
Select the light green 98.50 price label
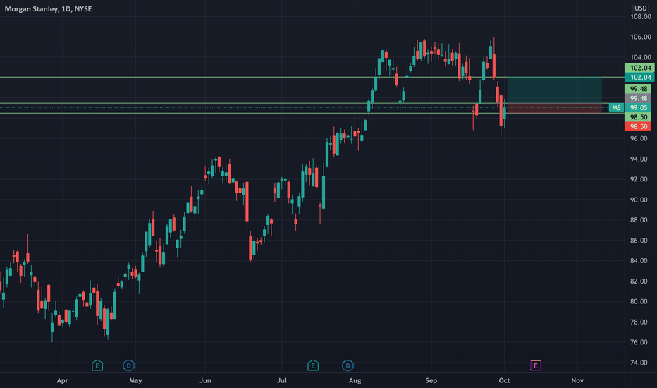coord(638,117)
